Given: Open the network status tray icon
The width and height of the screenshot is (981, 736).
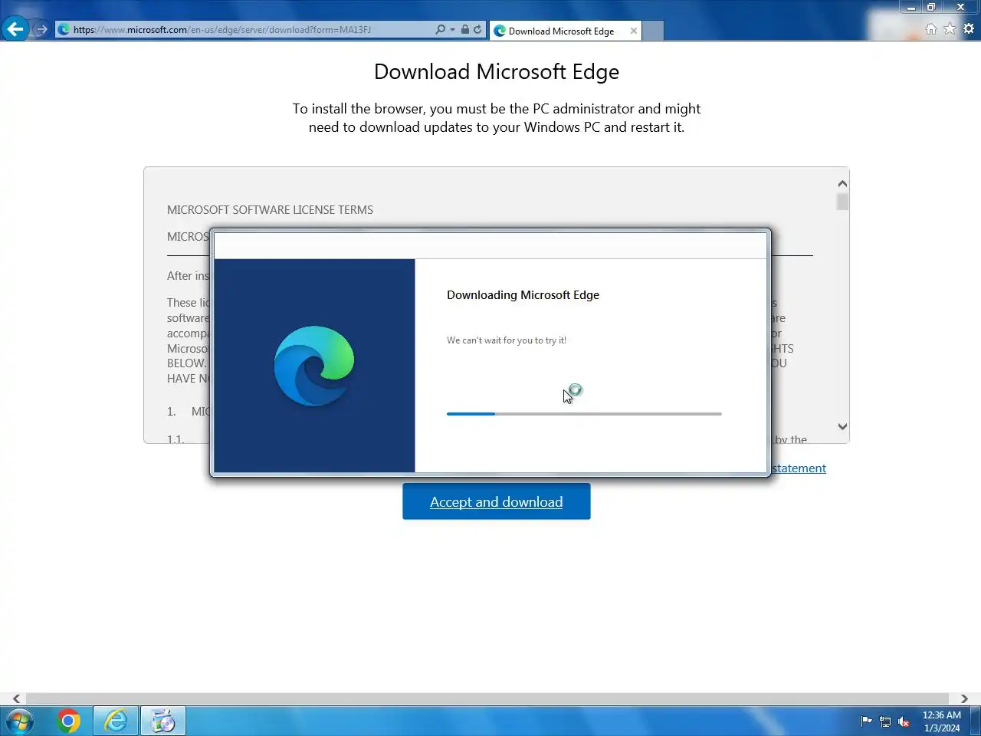Looking at the screenshot, I should (885, 721).
